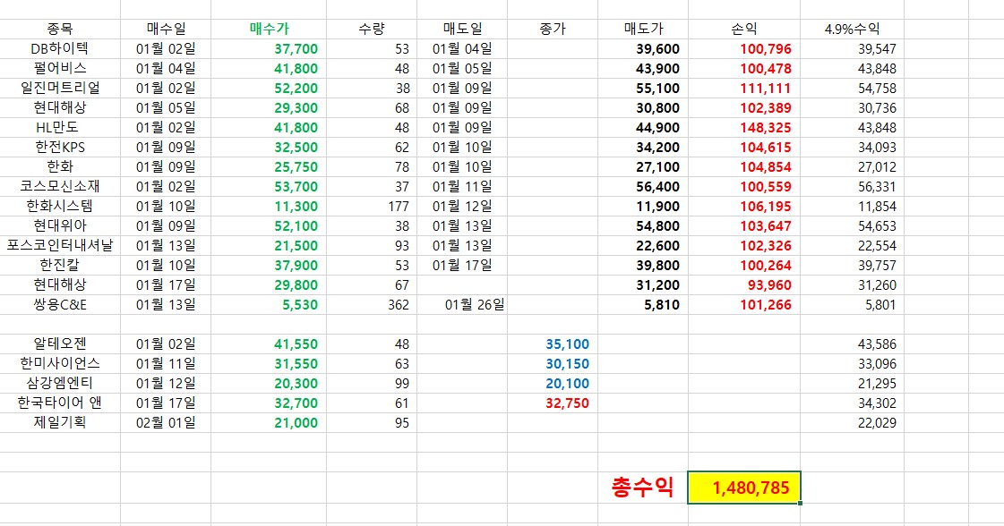Select the 현대위아 stock cell
1004x526 pixels.
point(59,226)
